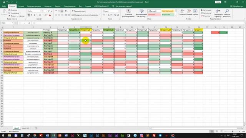Toggle underline formatting
Screen dimensions: 246x138
pyautogui.click(x=34, y=15)
